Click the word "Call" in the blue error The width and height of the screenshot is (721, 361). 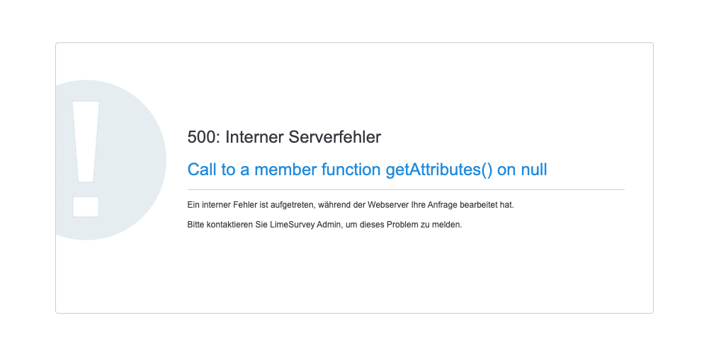tap(203, 170)
